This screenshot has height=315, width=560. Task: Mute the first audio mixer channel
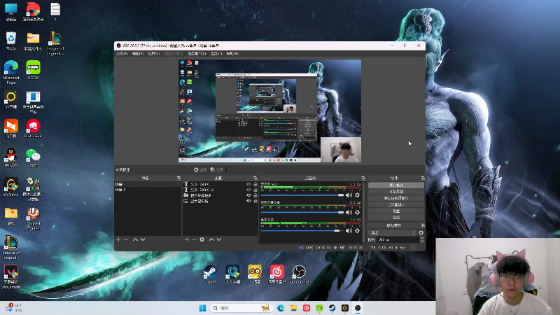(x=349, y=195)
